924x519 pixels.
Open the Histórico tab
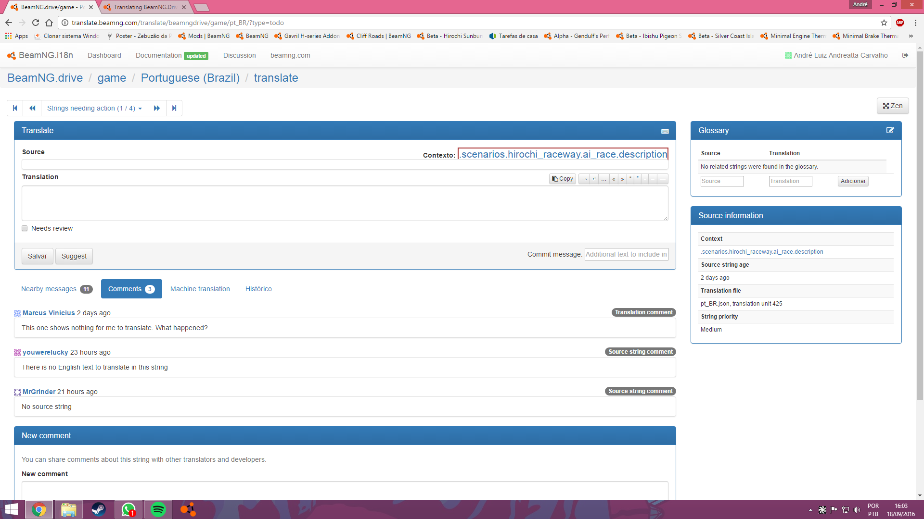[x=258, y=289]
